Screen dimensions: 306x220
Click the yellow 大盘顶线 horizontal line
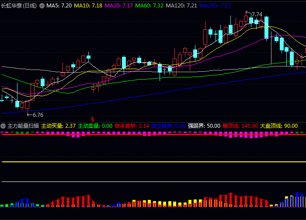click(154, 162)
